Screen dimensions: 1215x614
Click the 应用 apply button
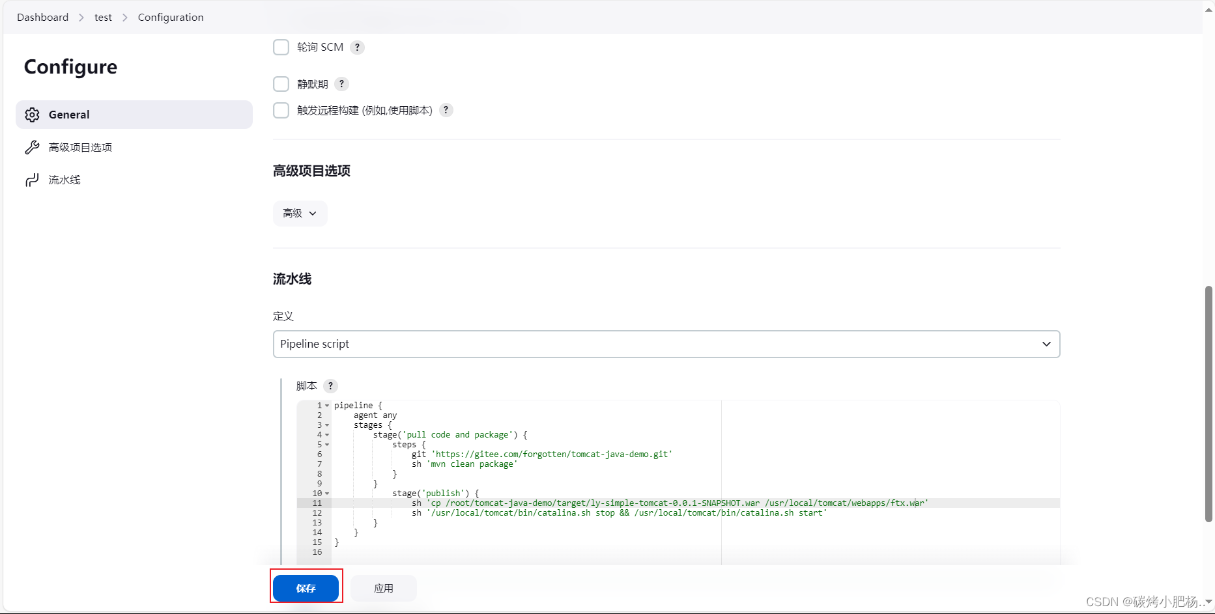pyautogui.click(x=384, y=588)
